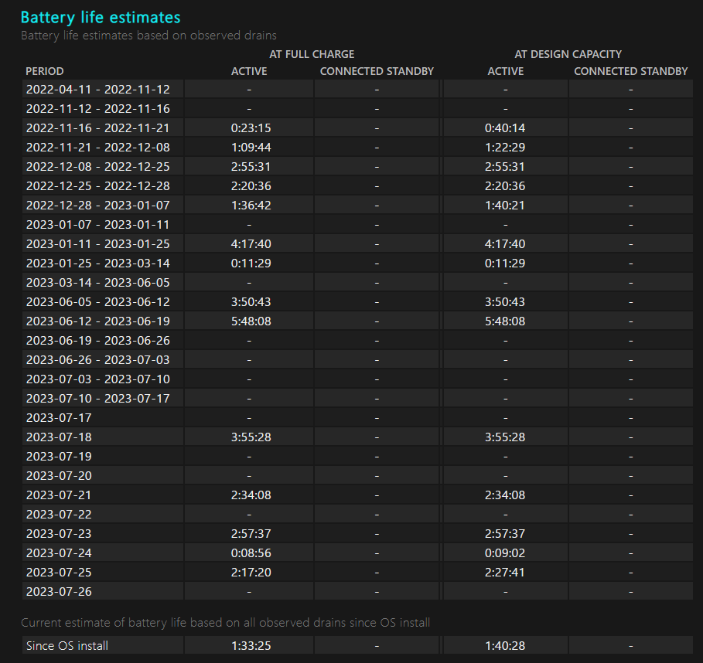Click the "Battery life estimates" heading
Image resolution: width=703 pixels, height=663 pixels.
(101, 18)
